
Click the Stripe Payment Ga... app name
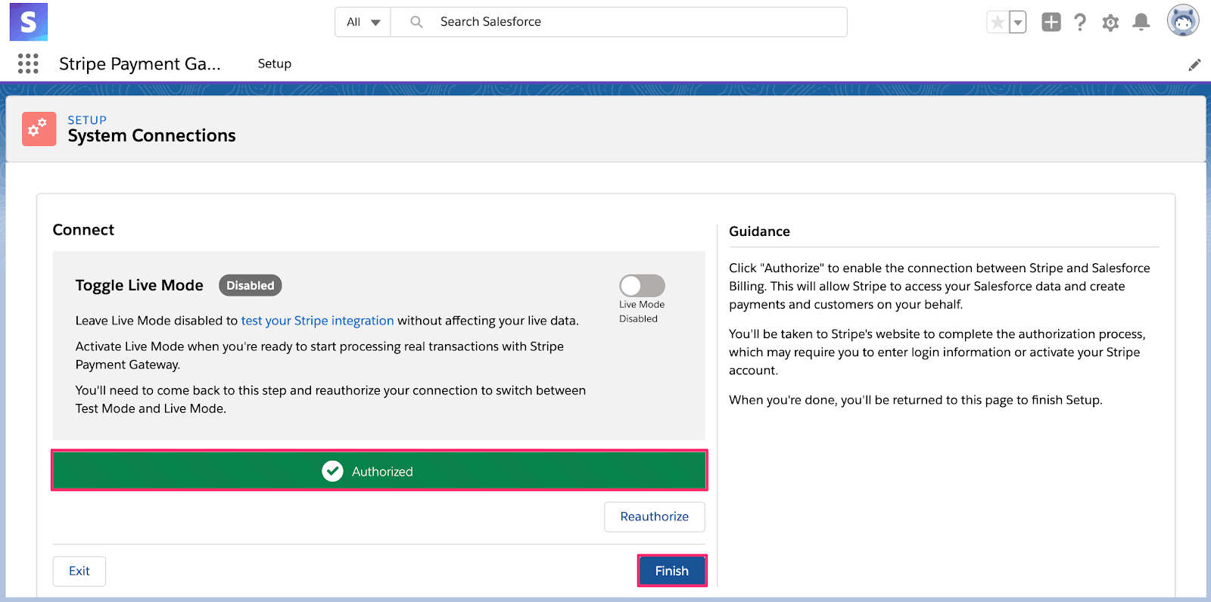click(140, 64)
